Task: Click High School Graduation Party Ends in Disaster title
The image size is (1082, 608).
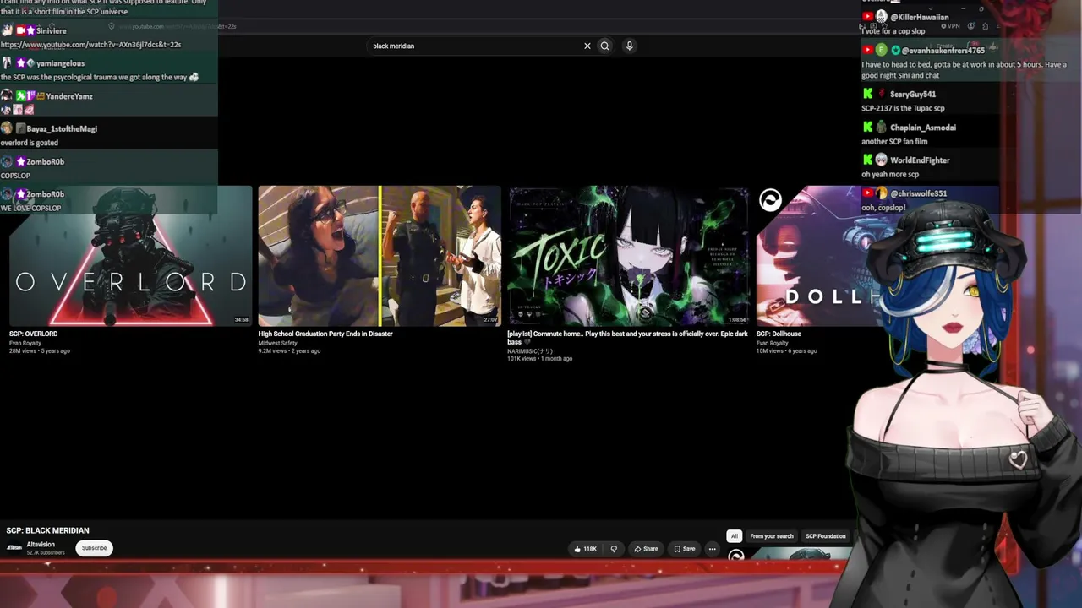Action: [x=325, y=334]
